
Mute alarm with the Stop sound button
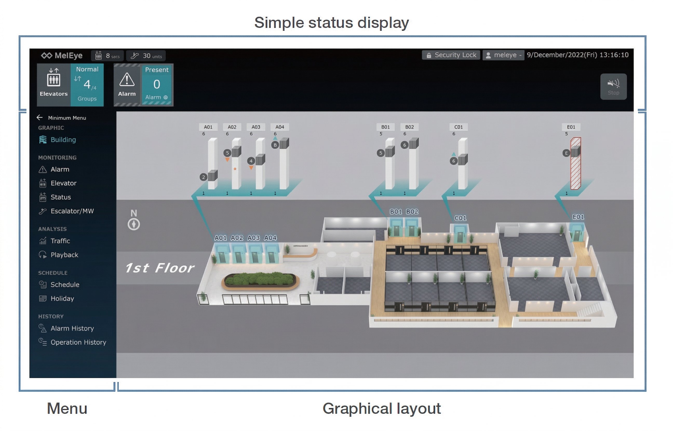(x=613, y=86)
